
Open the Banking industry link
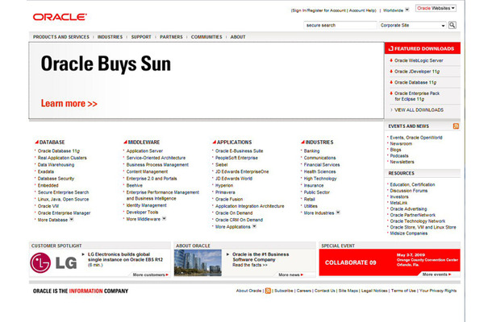(x=311, y=151)
